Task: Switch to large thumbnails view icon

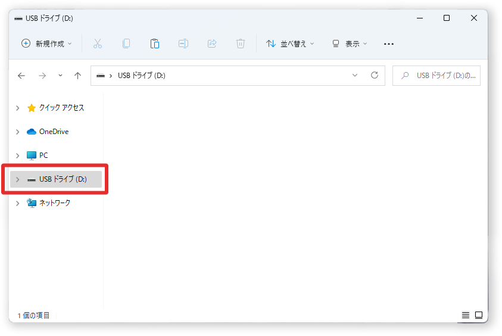Action: (x=479, y=315)
